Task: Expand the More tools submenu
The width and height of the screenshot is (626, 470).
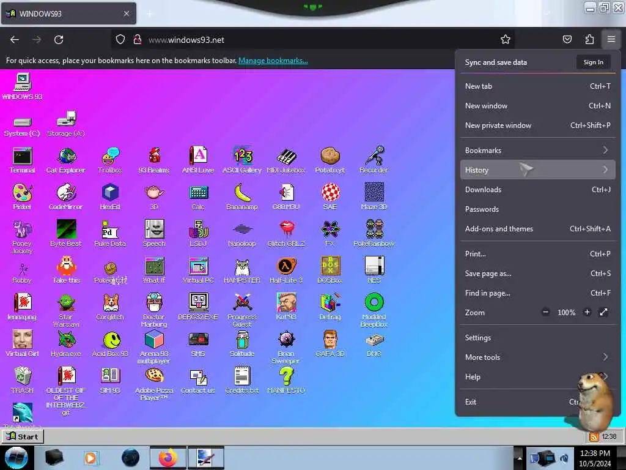Action: pos(537,357)
